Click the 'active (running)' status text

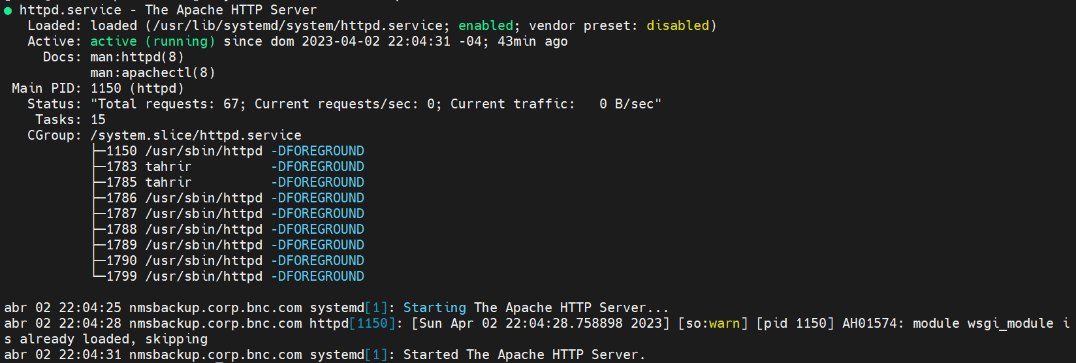coord(152,41)
